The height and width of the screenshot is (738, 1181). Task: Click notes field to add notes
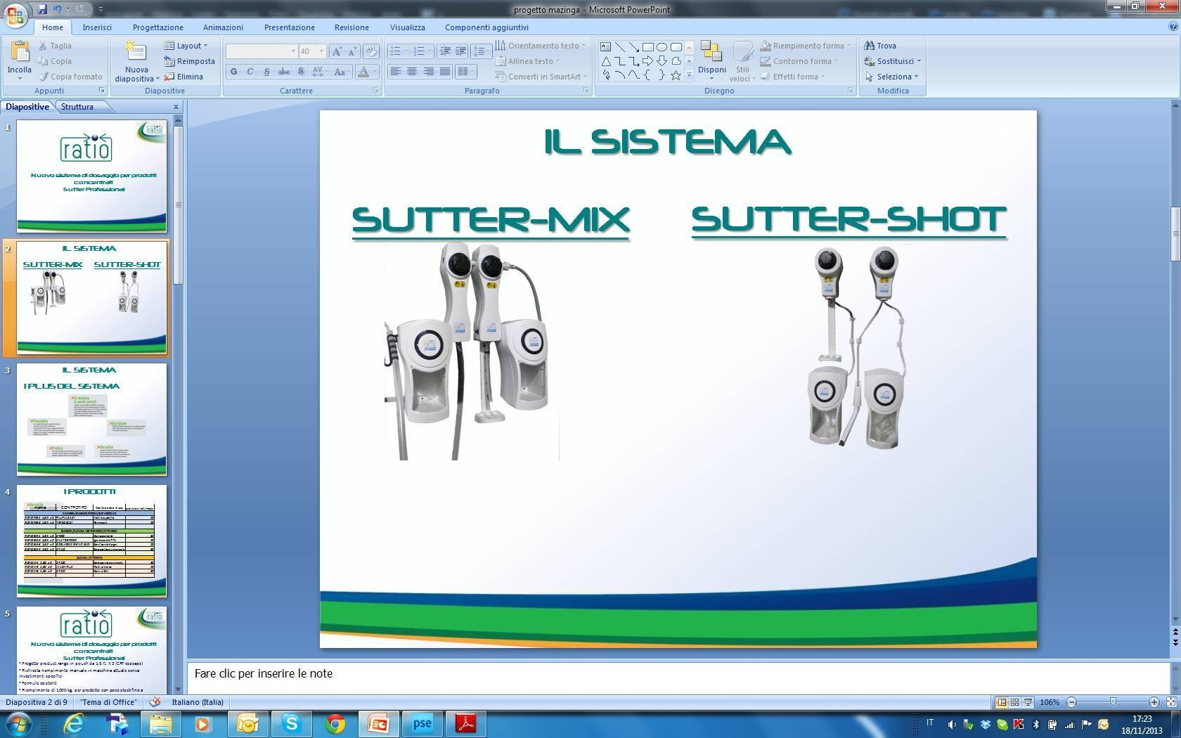pos(678,676)
